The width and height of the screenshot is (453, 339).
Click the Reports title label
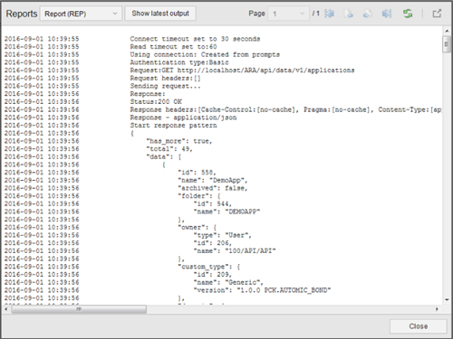(22, 14)
